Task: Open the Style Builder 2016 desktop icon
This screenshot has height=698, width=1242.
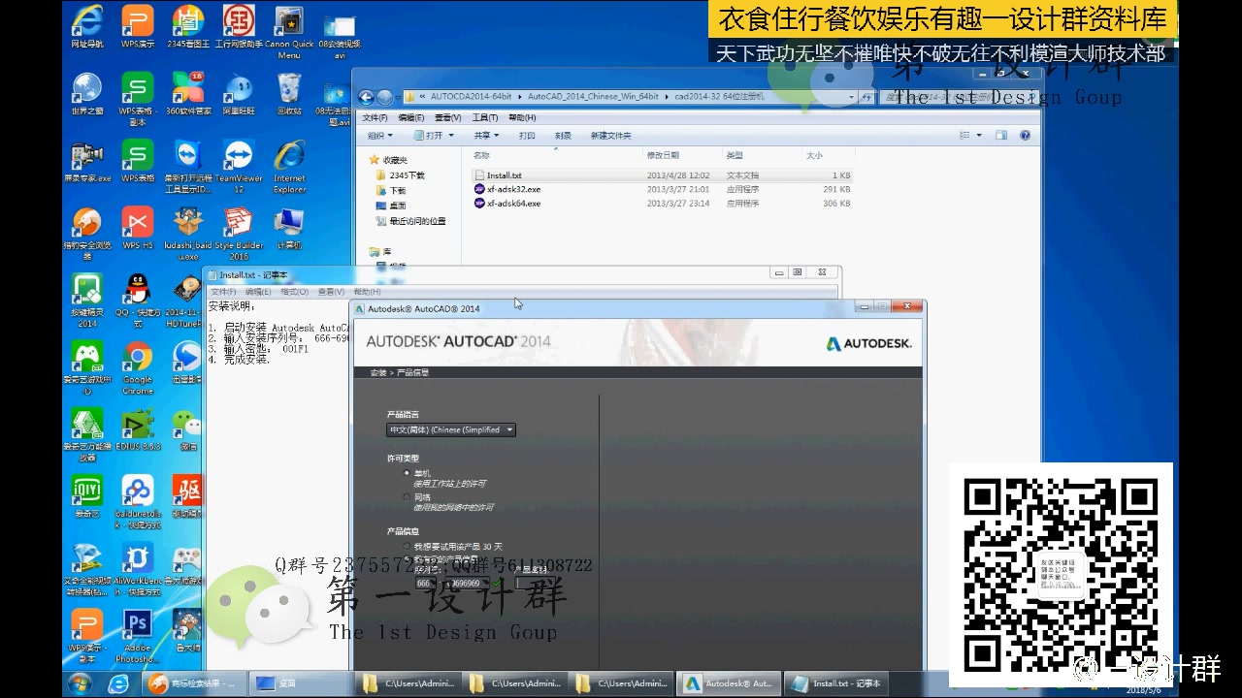Action: click(x=239, y=234)
